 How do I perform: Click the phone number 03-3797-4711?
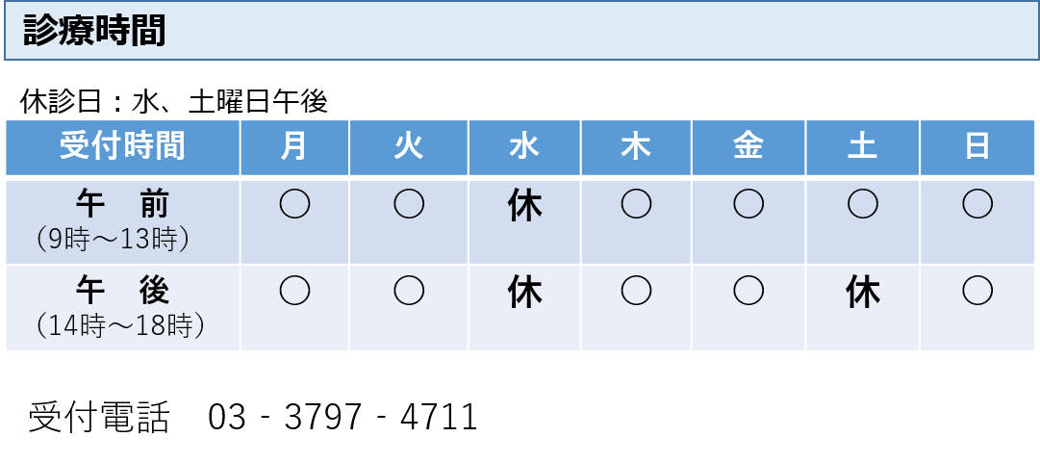[342, 417]
